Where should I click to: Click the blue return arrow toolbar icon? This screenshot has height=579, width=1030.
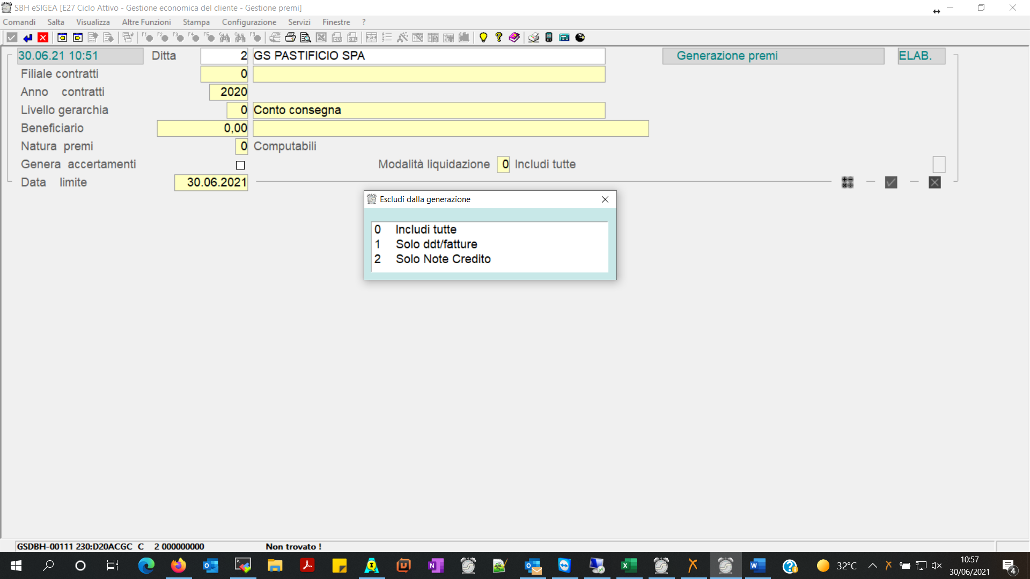coord(28,38)
